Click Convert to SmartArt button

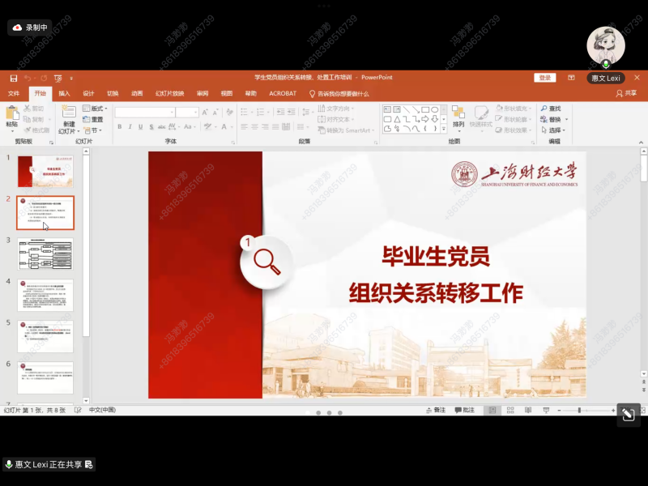pyautogui.click(x=346, y=130)
